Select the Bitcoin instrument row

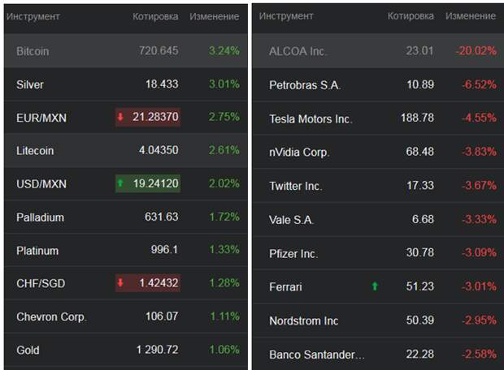tap(33, 51)
